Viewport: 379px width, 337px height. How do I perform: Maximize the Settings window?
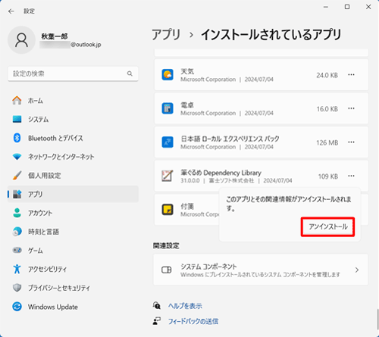pyautogui.click(x=347, y=7)
